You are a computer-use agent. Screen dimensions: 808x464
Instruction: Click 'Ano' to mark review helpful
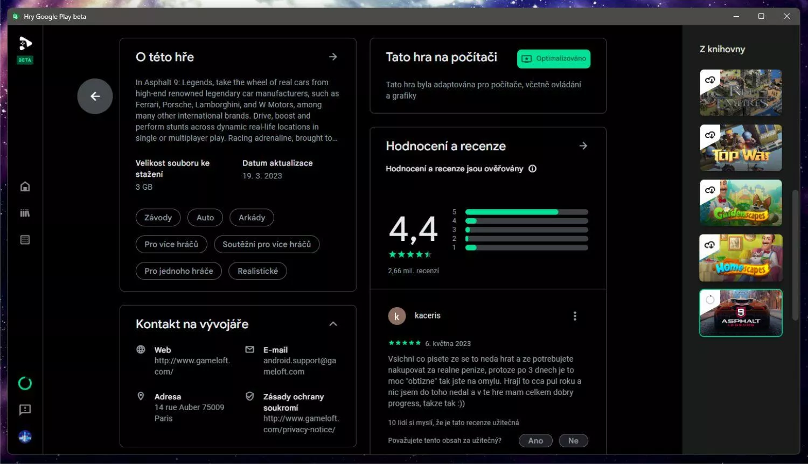pos(535,441)
